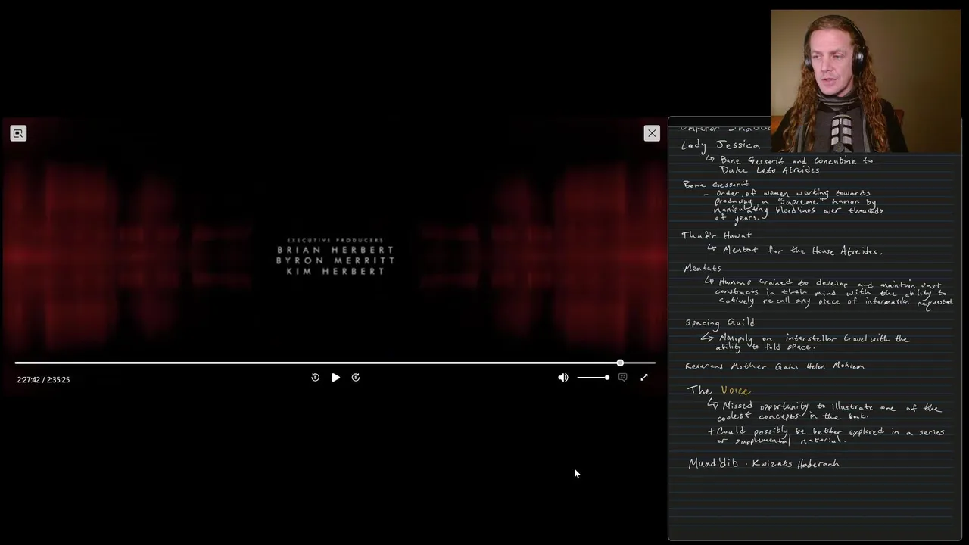
Task: Open the search icon at player's top-left
Action: [18, 133]
